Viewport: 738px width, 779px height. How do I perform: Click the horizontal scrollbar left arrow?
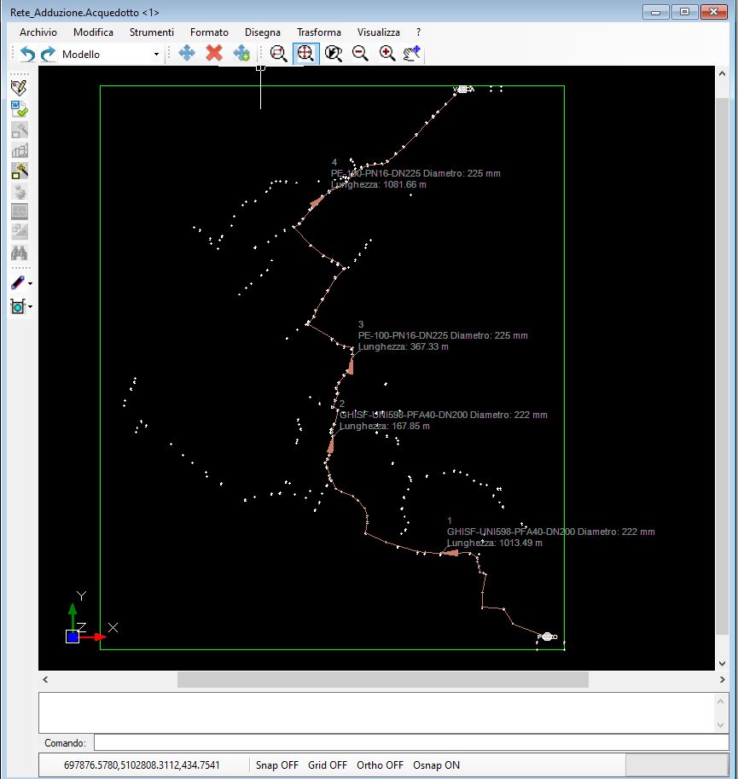(x=45, y=679)
